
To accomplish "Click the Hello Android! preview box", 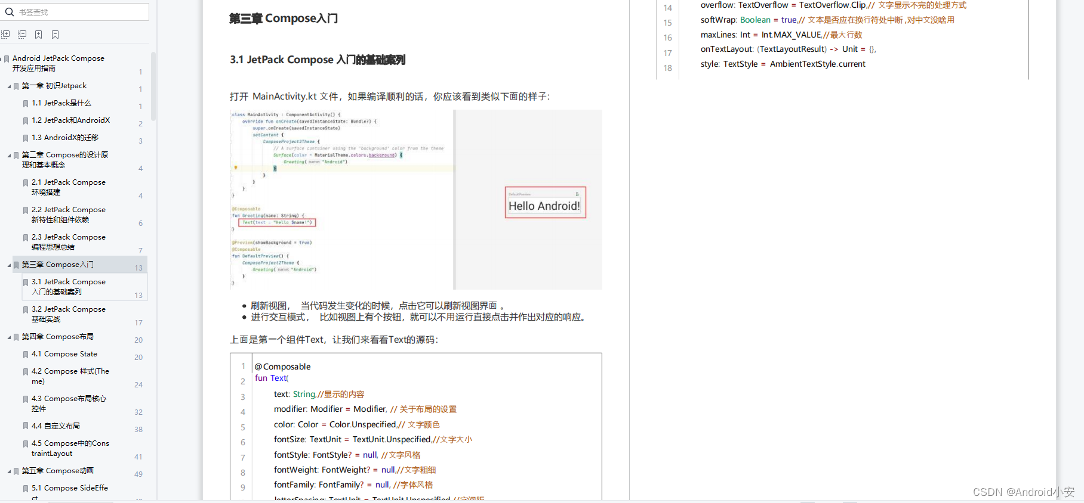I will click(545, 203).
